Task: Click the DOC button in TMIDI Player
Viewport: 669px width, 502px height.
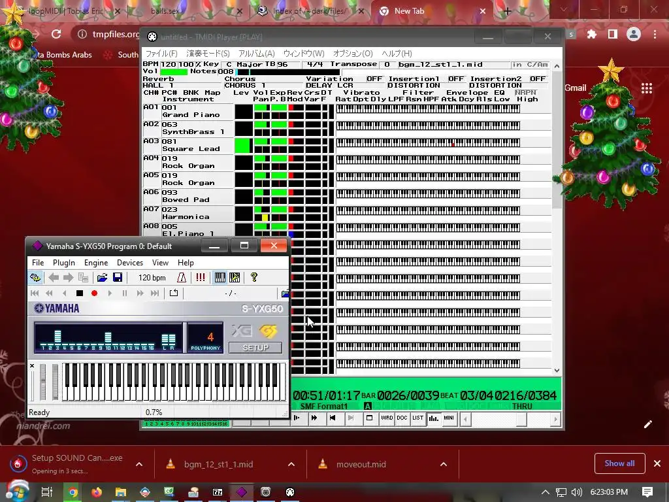Action: (x=402, y=418)
